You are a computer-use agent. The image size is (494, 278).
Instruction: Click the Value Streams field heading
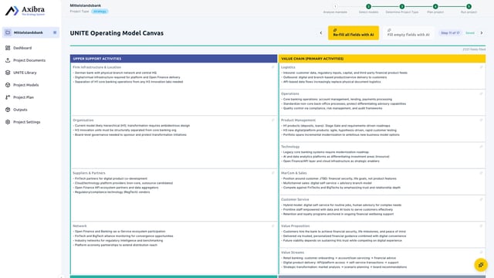[293, 253]
